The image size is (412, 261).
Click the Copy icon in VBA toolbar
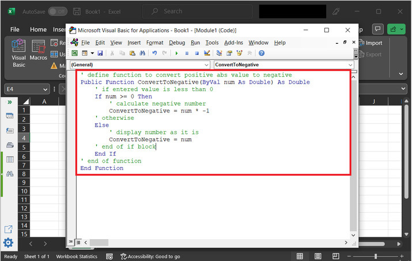point(122,53)
